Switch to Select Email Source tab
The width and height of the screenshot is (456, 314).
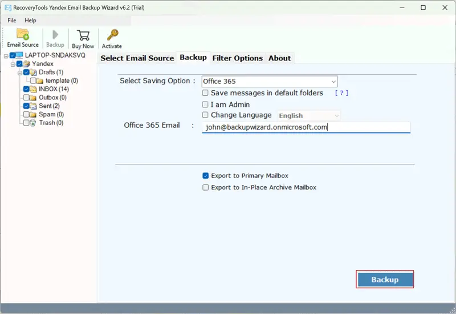[x=137, y=58]
